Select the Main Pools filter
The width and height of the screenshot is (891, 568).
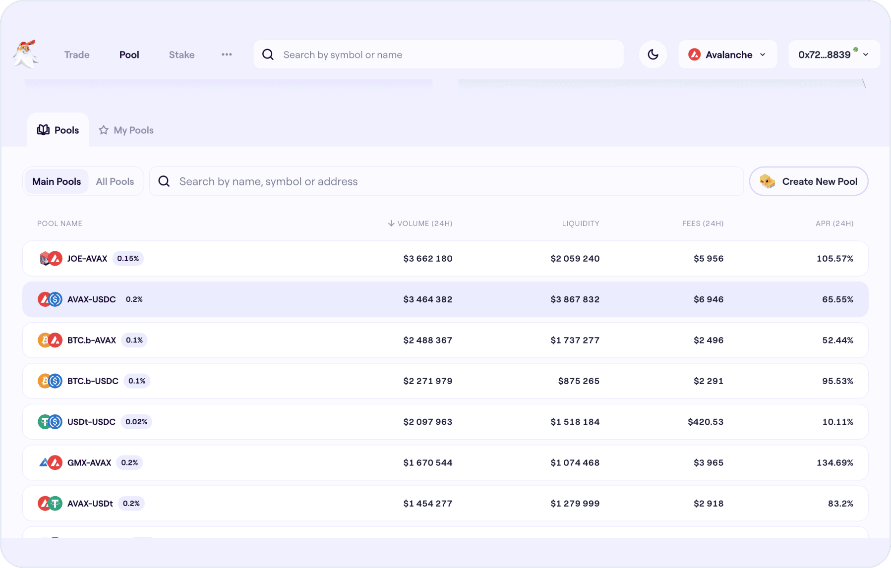pyautogui.click(x=57, y=181)
